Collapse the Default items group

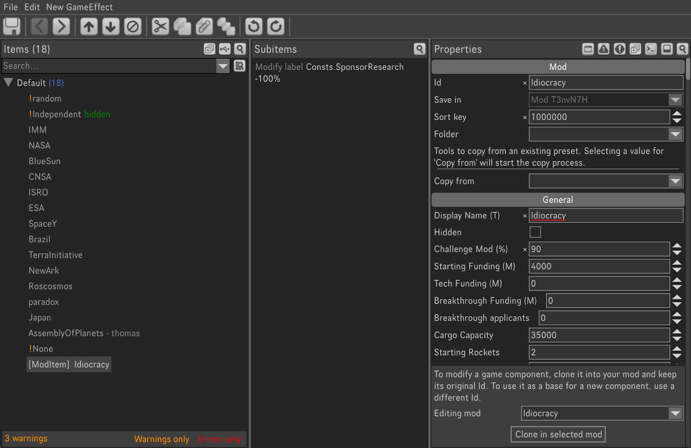[8, 83]
